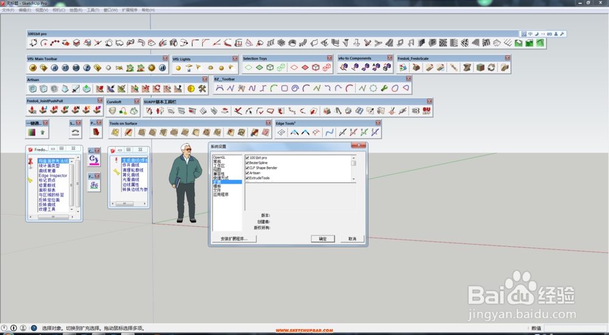Select 面积报表 in Fredo list

[x=47, y=190]
